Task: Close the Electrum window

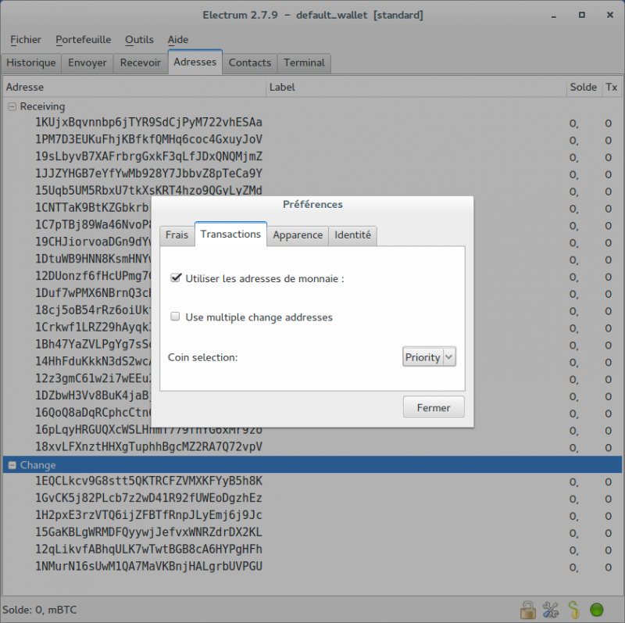Action: click(x=610, y=15)
